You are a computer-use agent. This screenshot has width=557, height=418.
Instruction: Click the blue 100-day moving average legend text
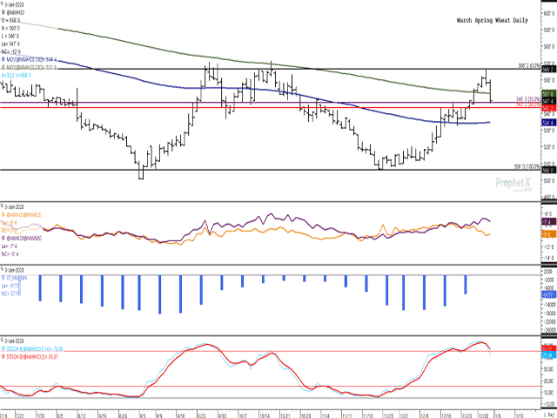31,59
